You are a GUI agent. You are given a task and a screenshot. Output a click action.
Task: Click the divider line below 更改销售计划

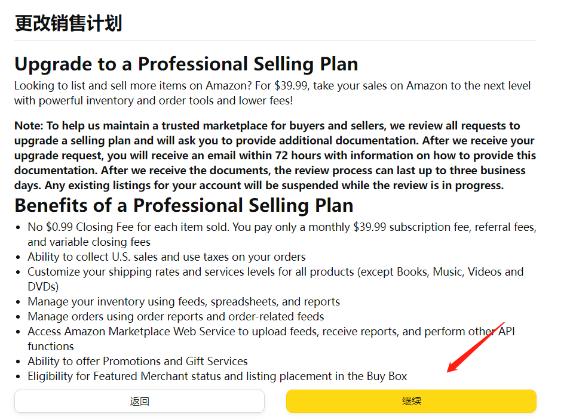point(275,41)
